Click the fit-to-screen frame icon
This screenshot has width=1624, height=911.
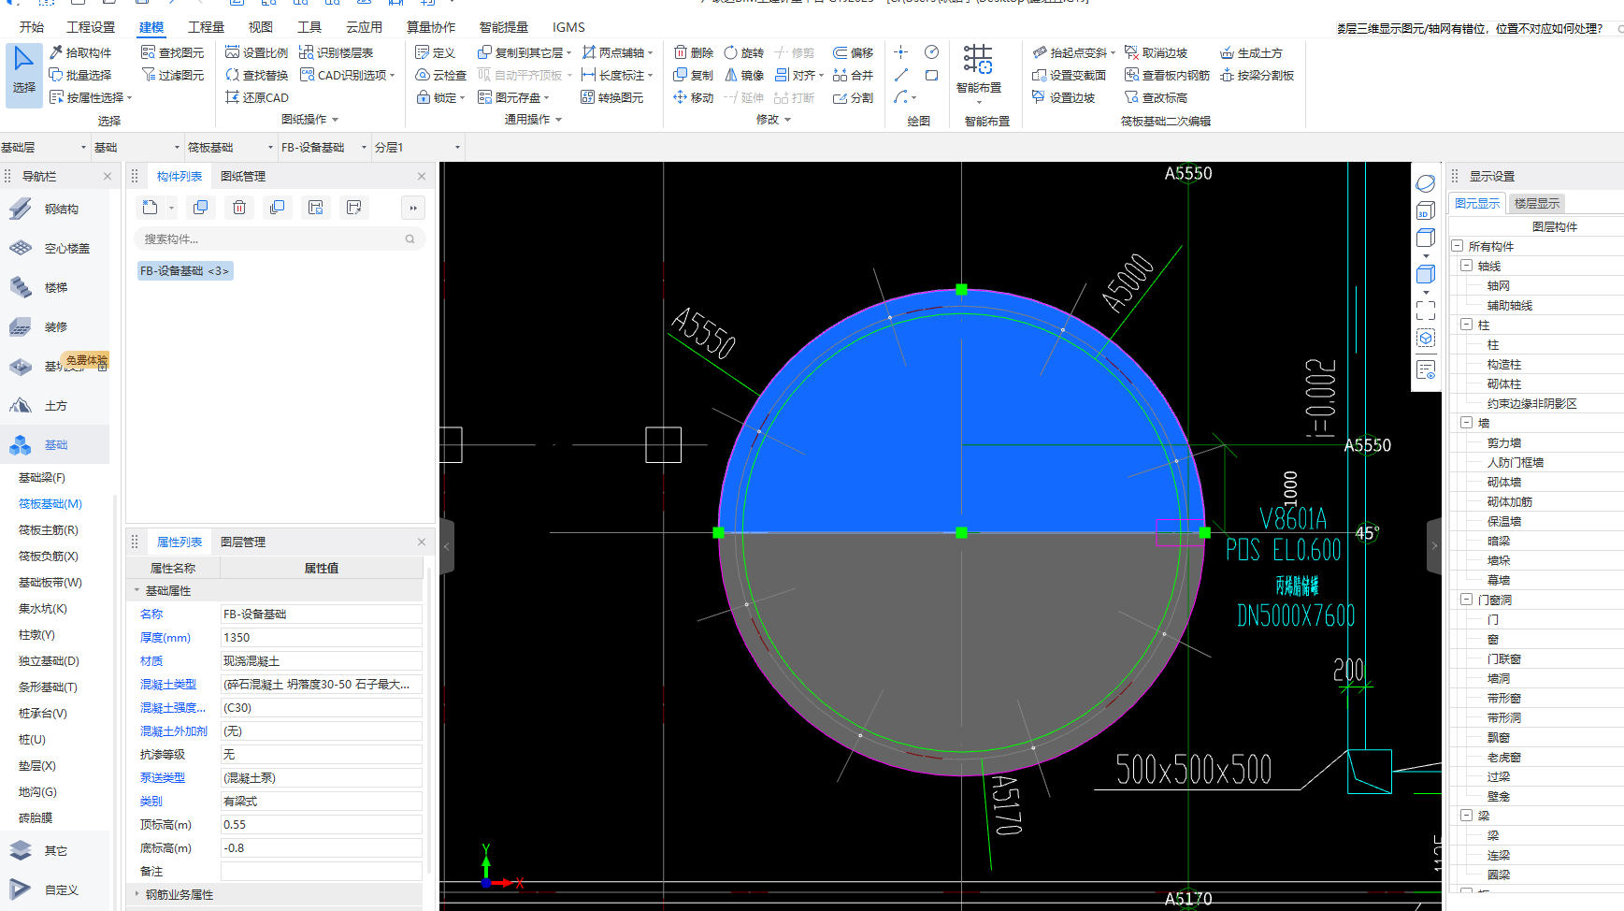[1426, 311]
